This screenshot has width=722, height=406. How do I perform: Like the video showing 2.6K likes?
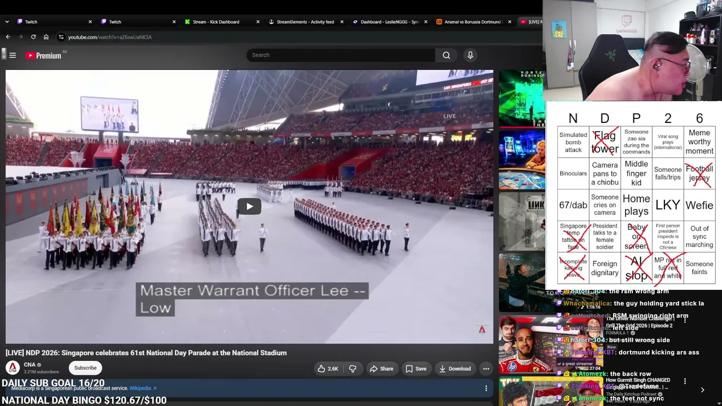[328, 369]
